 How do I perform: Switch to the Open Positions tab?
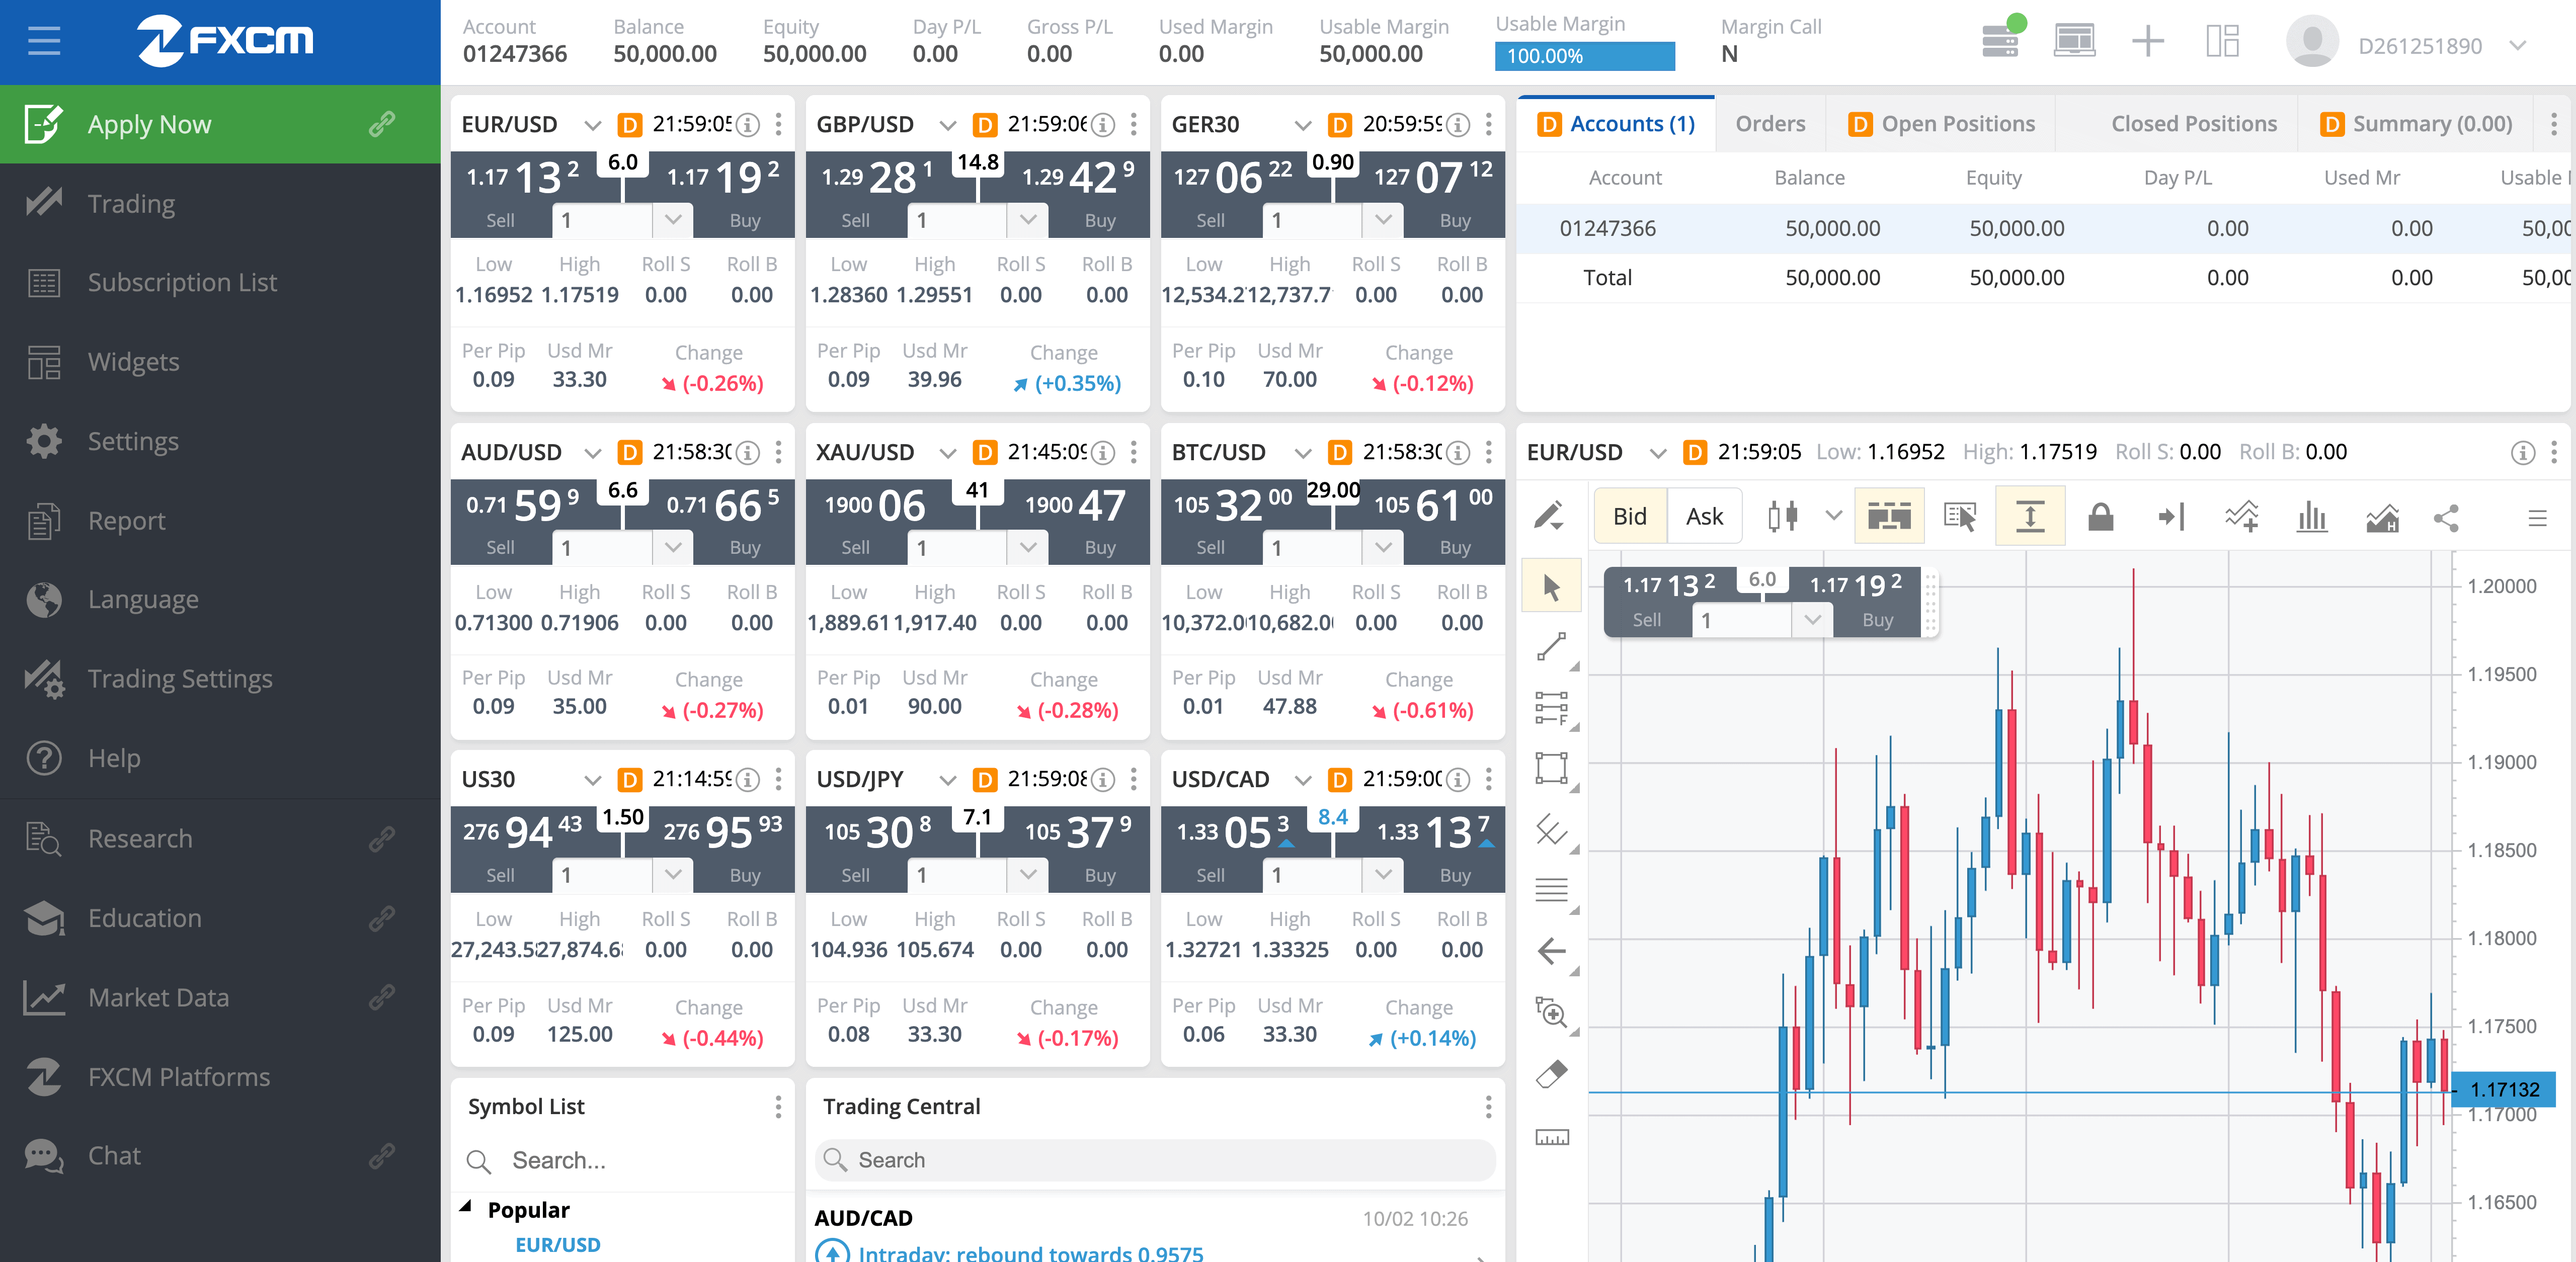[1940, 123]
